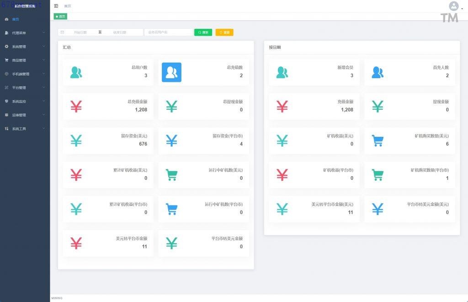Expand the 平台管理 sidebar menu

pos(25,87)
